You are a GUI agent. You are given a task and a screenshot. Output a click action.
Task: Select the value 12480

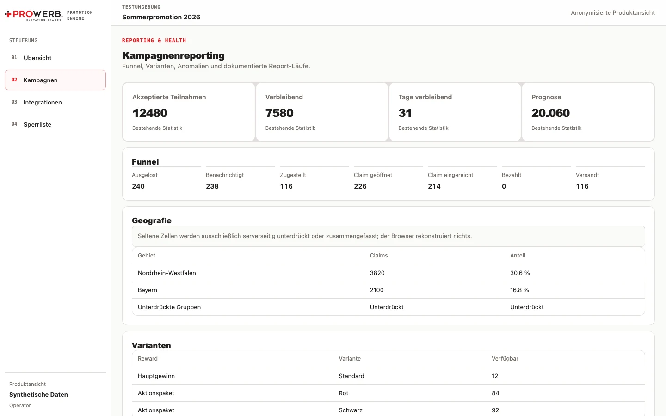pos(150,113)
